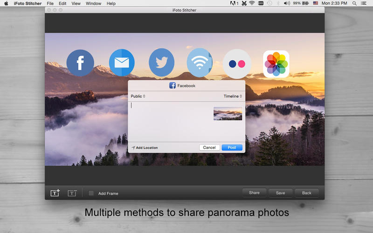Click the Save button in the bottom toolbar
The width and height of the screenshot is (373, 233).
[x=280, y=193]
